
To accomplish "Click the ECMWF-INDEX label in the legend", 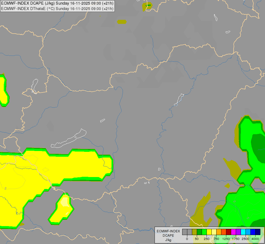I will [168, 231].
